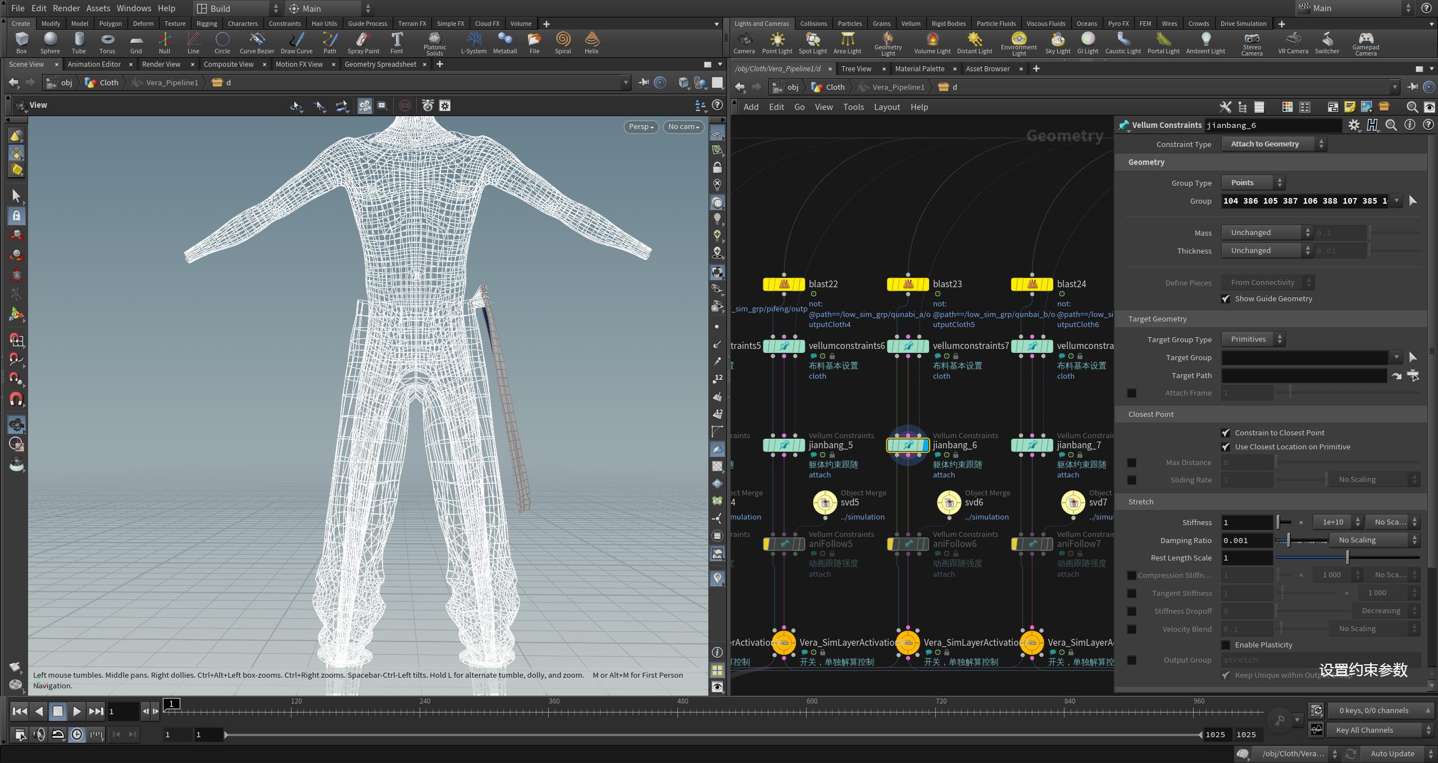The height and width of the screenshot is (763, 1438).
Task: Enable Compression Stiffness checkbox
Action: (x=1132, y=576)
